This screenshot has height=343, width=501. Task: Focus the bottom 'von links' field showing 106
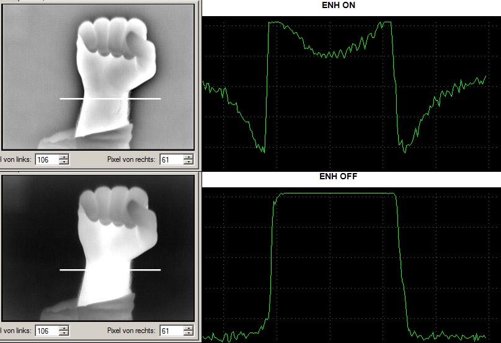pos(47,331)
